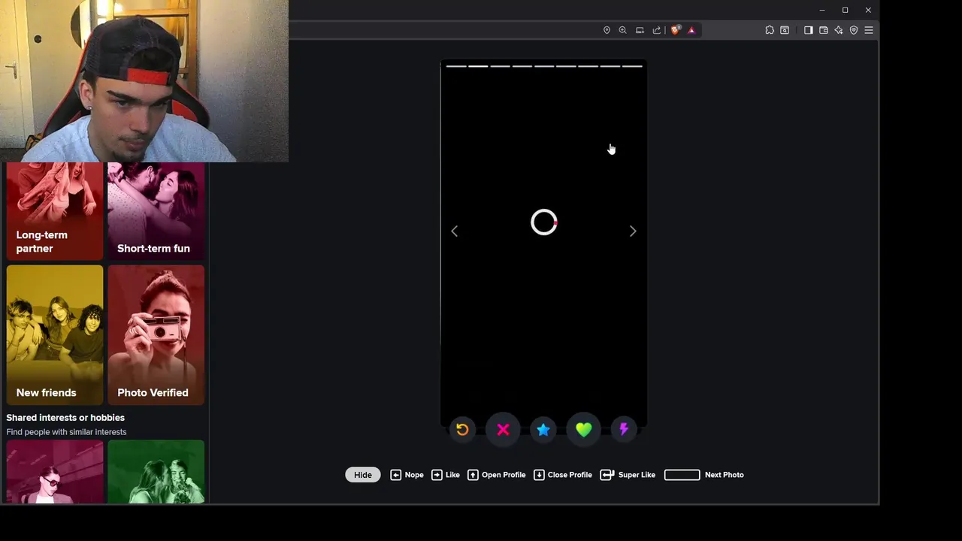Go to the next photo with right arrow
The image size is (962, 541).
[x=633, y=231]
